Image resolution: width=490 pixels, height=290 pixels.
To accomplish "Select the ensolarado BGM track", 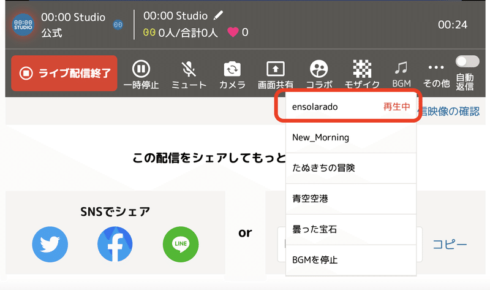I will (x=350, y=107).
